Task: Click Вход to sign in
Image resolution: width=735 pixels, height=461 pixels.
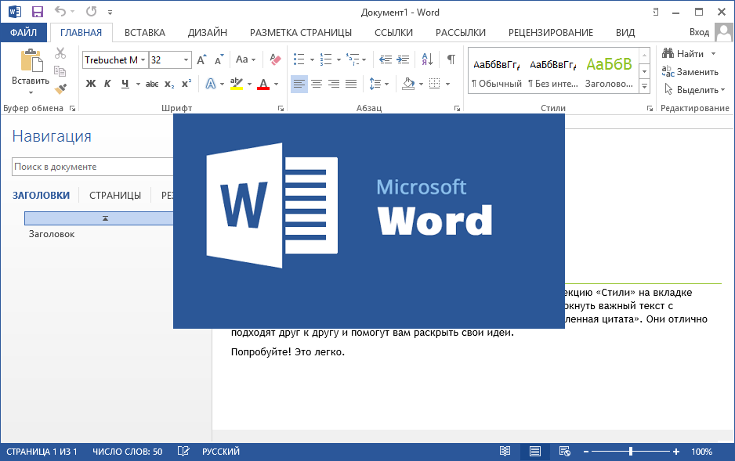Action: point(699,32)
